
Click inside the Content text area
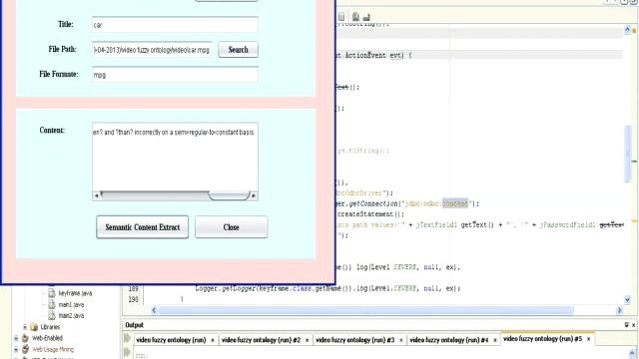point(175,157)
